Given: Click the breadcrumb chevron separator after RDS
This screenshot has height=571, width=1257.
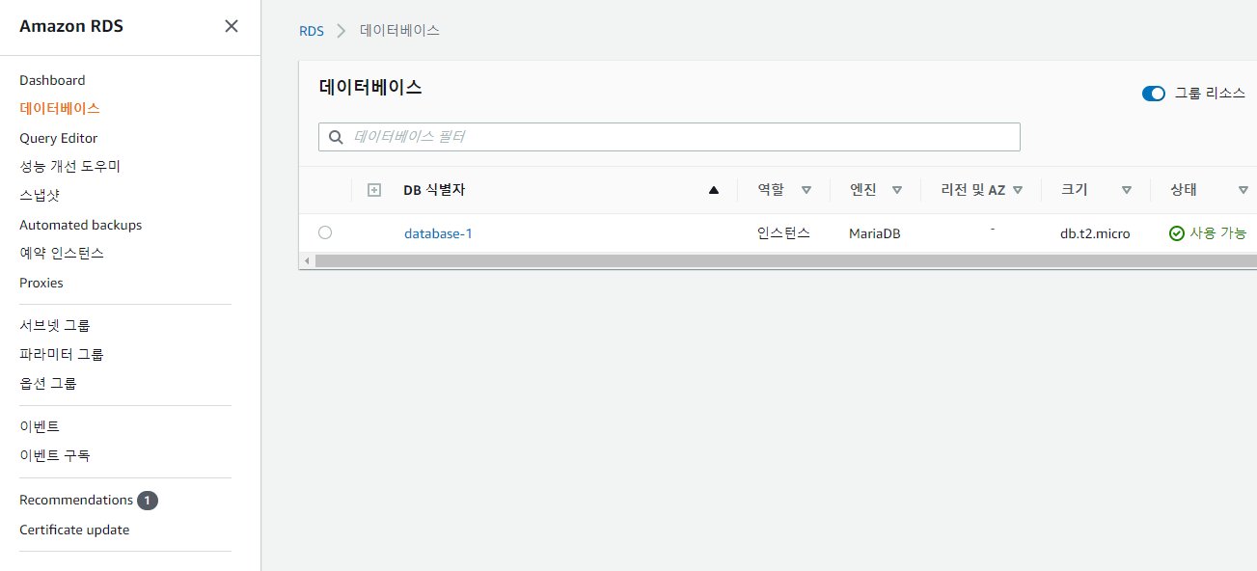Looking at the screenshot, I should [342, 31].
